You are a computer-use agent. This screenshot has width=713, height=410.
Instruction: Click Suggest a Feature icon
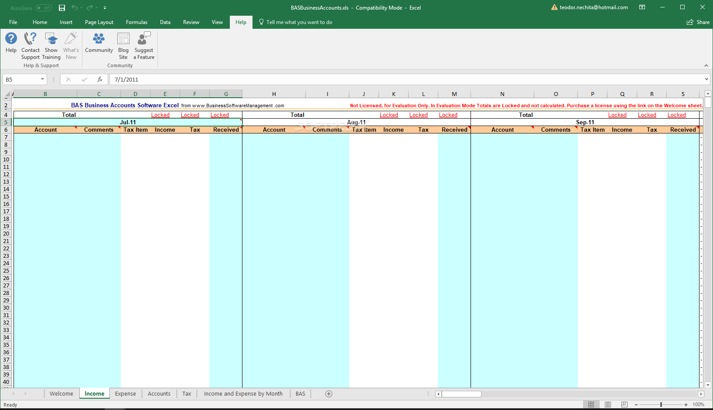click(x=144, y=46)
